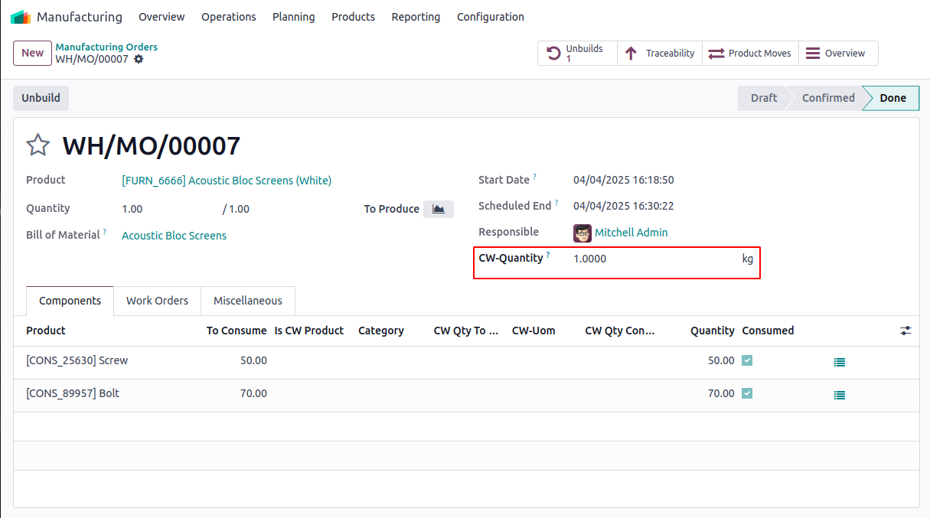Open the Operations menu
Viewport: 930px width, 518px height.
click(x=228, y=17)
